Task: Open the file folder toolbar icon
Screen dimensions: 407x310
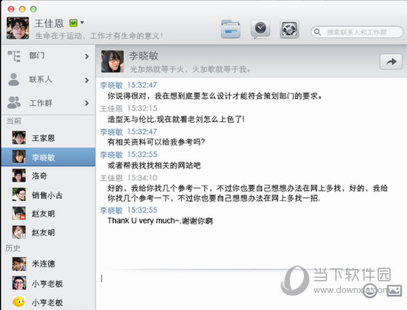Action: tap(231, 29)
